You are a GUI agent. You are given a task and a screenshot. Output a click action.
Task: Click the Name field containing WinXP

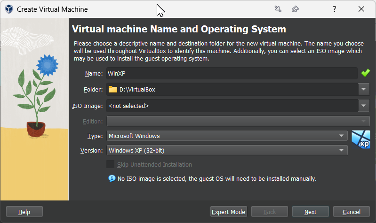232,73
